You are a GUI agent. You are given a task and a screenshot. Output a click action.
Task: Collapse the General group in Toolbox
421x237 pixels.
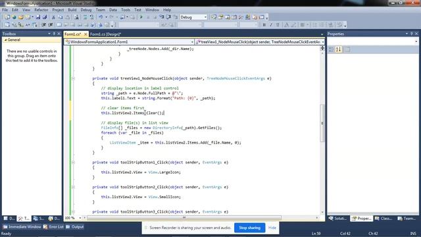coord(6,39)
